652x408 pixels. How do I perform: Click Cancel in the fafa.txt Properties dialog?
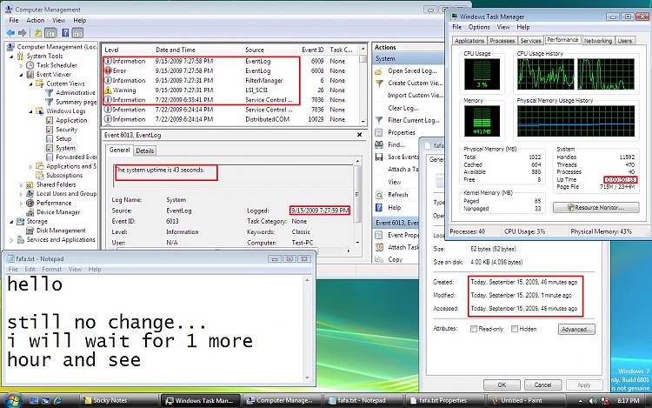(542, 385)
